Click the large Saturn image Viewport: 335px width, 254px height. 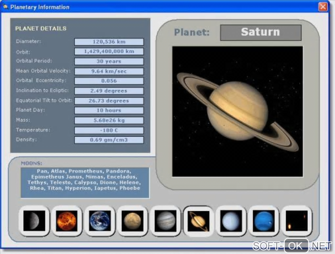[237, 112]
